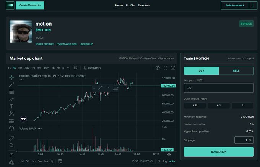Open the candlestick chart style selector

click(76, 68)
